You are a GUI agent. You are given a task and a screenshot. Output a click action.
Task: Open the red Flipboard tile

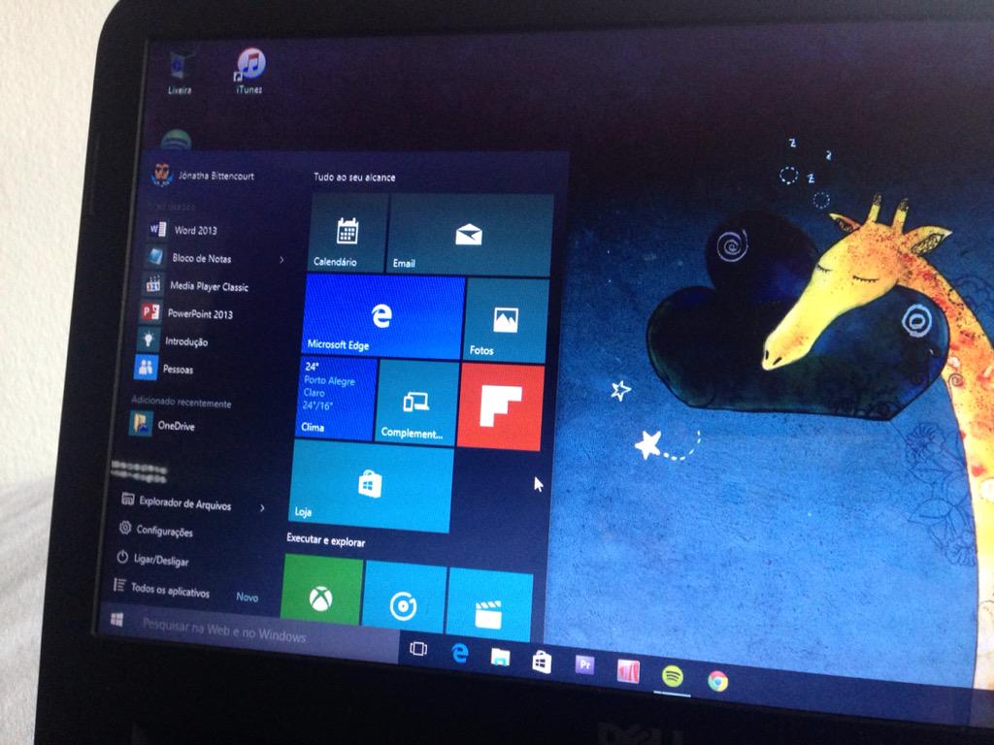pos(501,407)
